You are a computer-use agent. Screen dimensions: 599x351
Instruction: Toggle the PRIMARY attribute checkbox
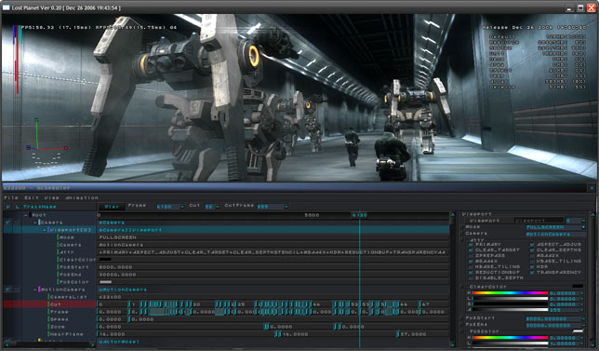coord(471,244)
